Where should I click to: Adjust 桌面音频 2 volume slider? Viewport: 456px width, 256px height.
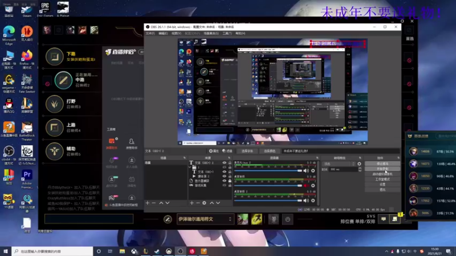268,201
